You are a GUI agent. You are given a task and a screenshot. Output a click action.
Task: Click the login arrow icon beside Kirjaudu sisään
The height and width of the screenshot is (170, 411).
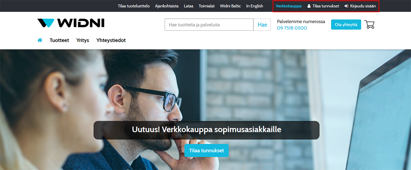click(346, 6)
